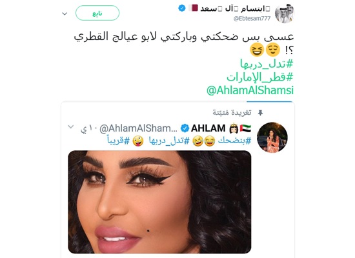The image size is (355, 258).
Task: Click the #بنضحك hashtag in quoted tweet
Action: click(x=234, y=141)
